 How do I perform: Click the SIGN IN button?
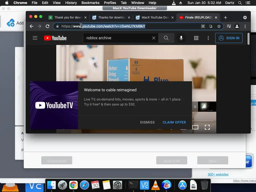(x=229, y=38)
